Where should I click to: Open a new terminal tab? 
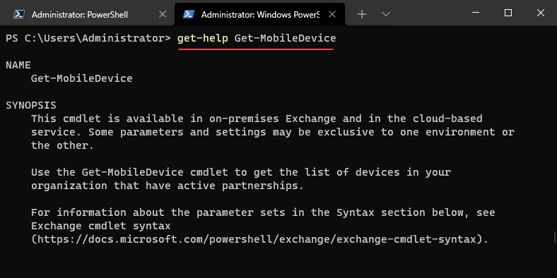362,14
